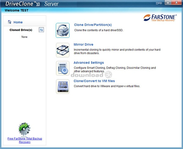The width and height of the screenshot is (183, 149).
Task: Select the Home label in sidebar
Action: coord(18,22)
